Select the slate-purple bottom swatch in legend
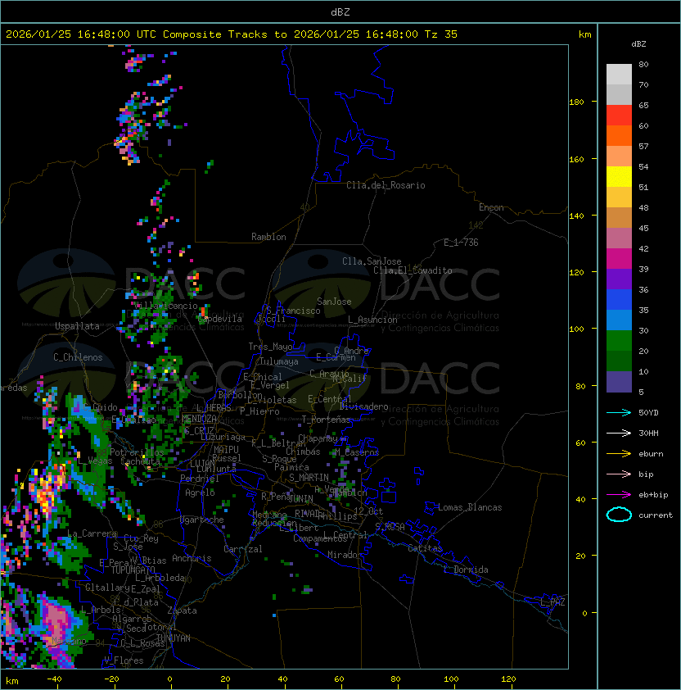The width and height of the screenshot is (681, 690). [x=619, y=382]
